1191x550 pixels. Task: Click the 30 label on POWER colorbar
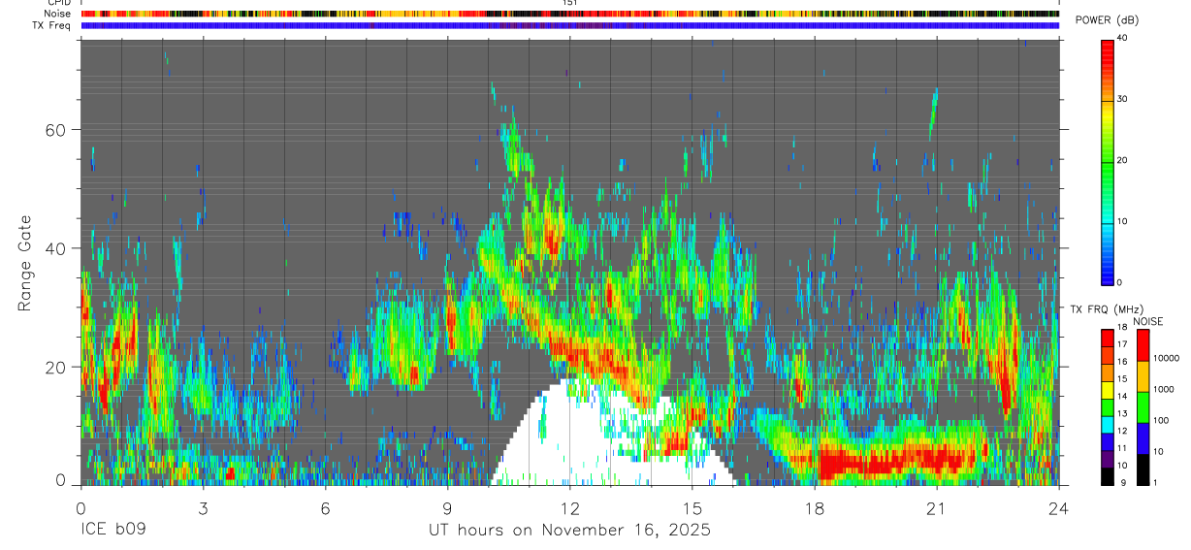pyautogui.click(x=1122, y=99)
